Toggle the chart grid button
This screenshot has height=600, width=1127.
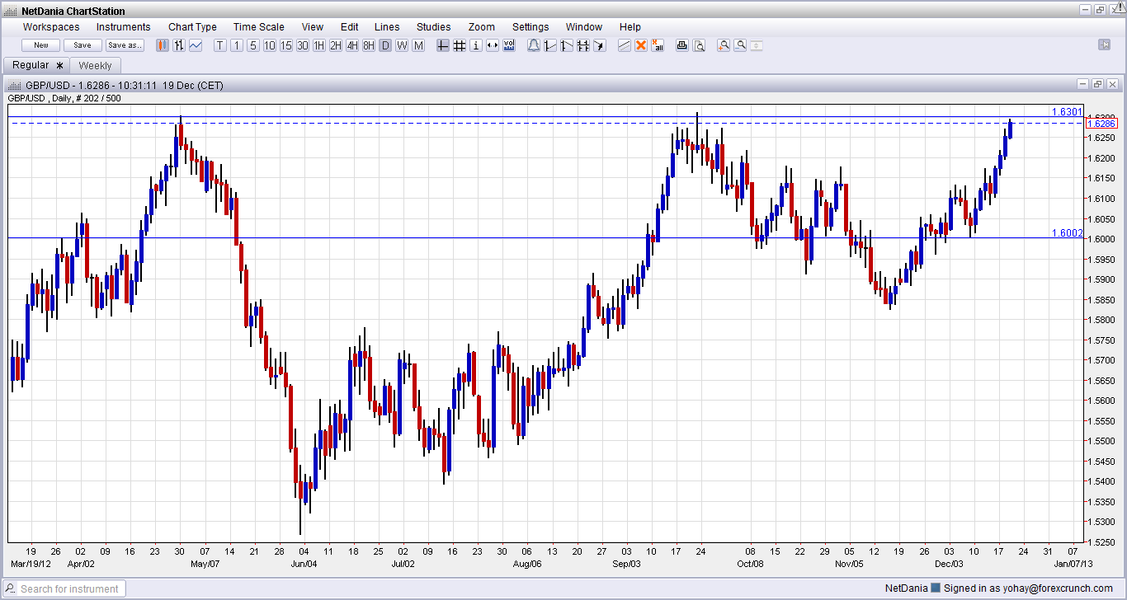(x=460, y=45)
